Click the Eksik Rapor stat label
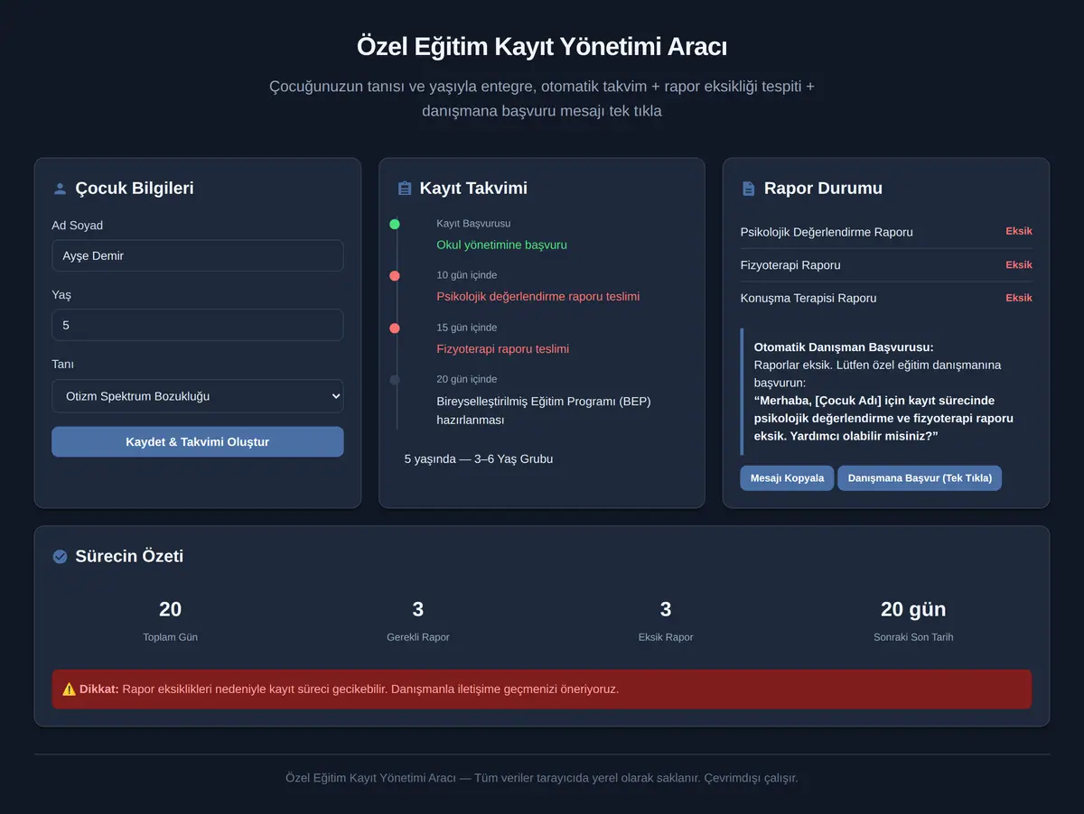 (666, 637)
